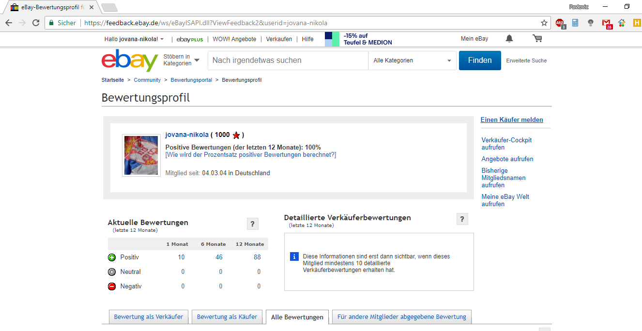Click the grey Neutral circle icon
This screenshot has height=331, width=642.
(x=112, y=272)
